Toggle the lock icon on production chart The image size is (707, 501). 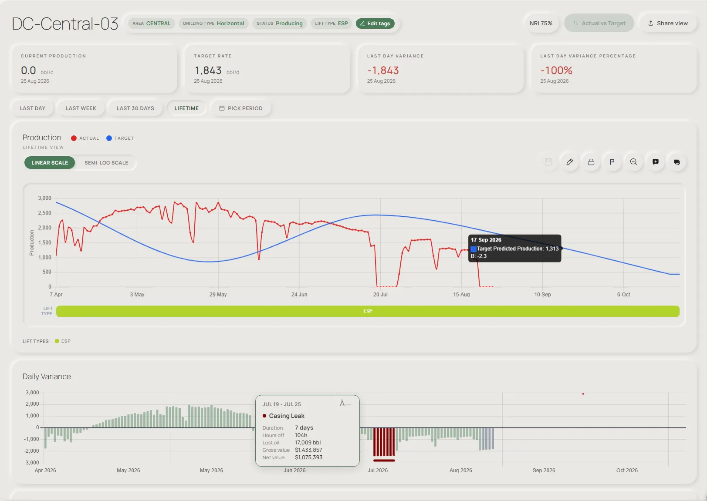(x=591, y=162)
